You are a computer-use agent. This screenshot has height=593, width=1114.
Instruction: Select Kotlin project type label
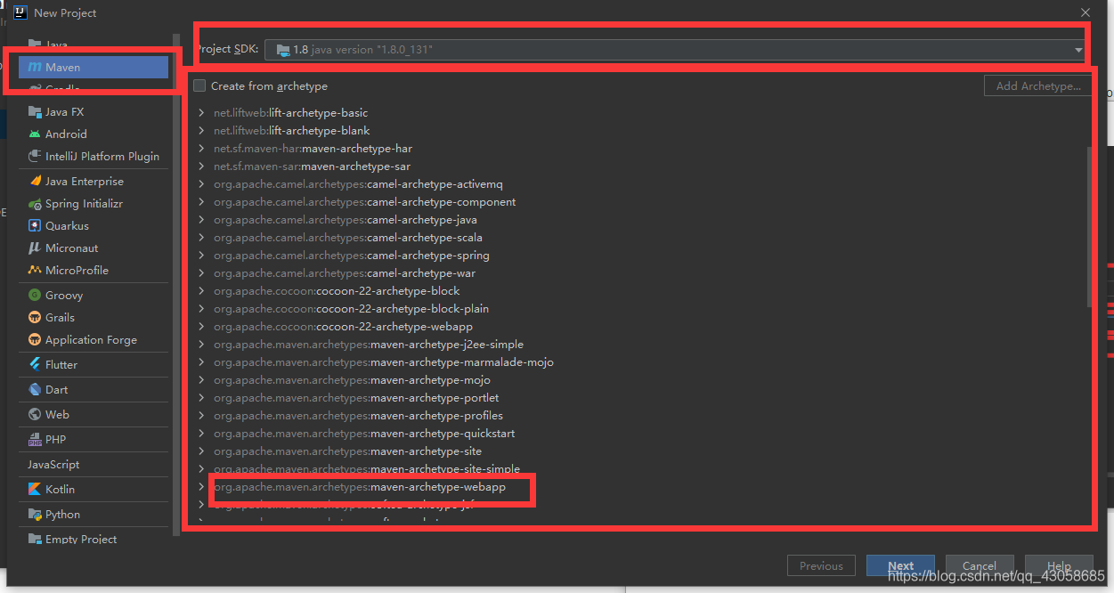click(x=60, y=490)
